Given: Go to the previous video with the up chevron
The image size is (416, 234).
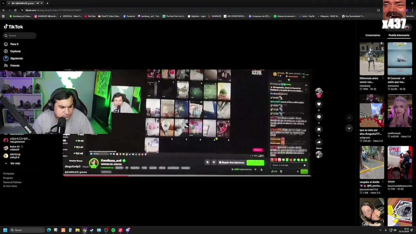Looking at the screenshot, I should pos(349,118).
